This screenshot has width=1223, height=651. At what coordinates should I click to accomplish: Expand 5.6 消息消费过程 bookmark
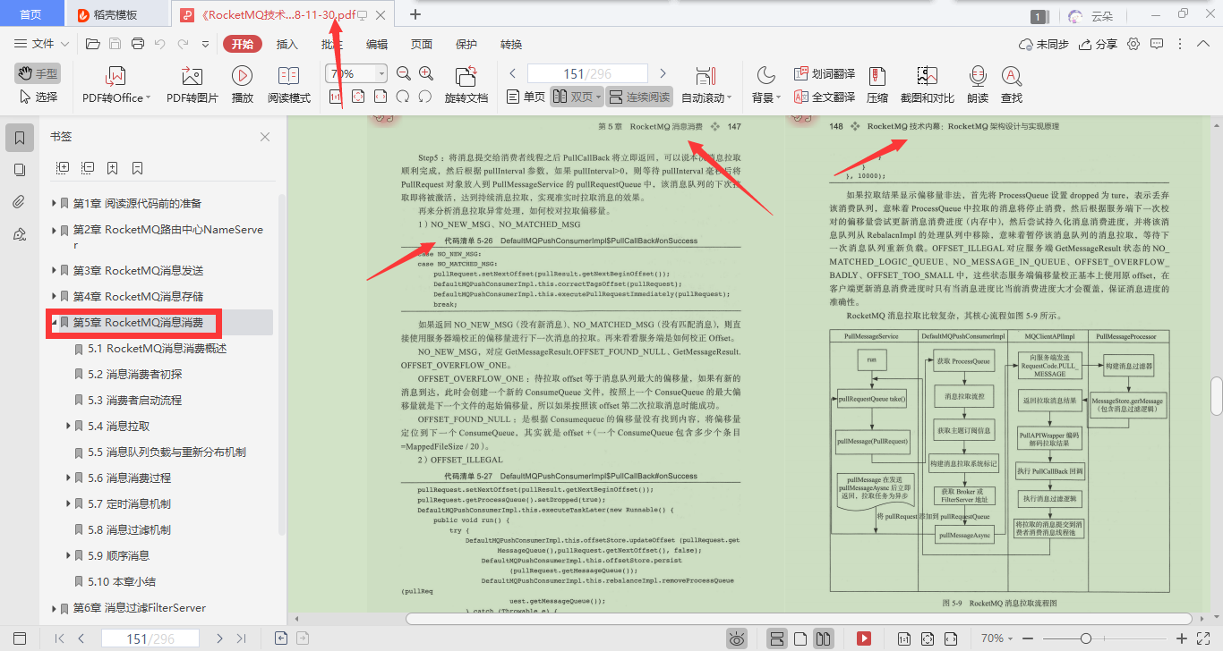point(69,478)
